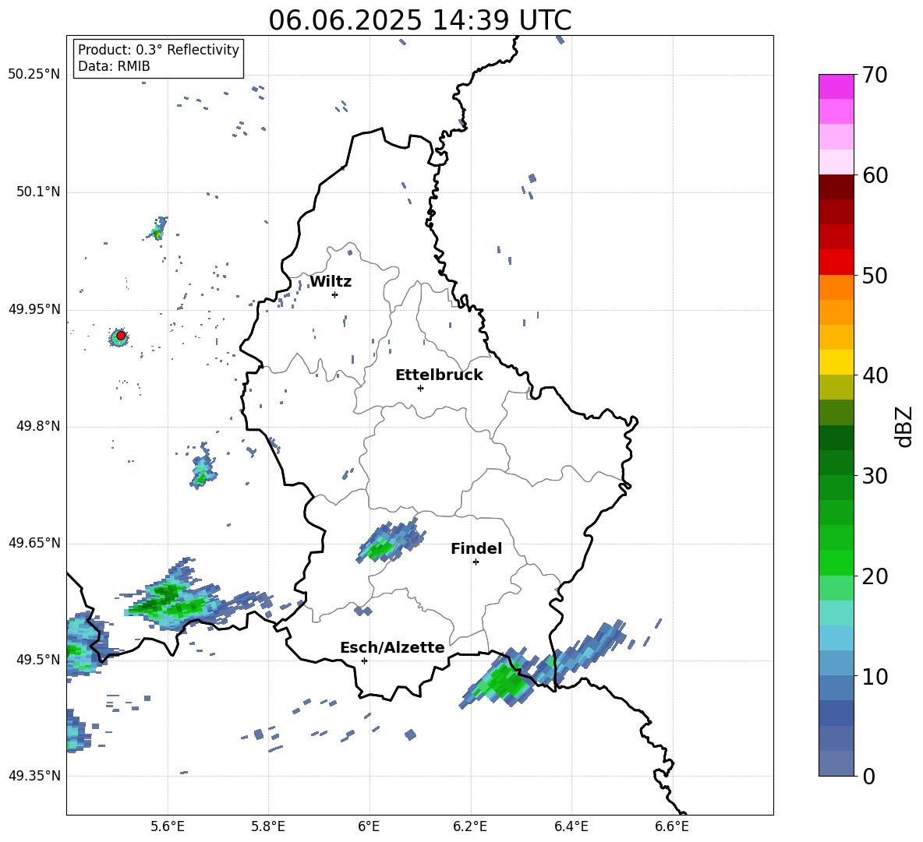
Task: Click the 'Data: RMIB' text
Action: (x=114, y=66)
